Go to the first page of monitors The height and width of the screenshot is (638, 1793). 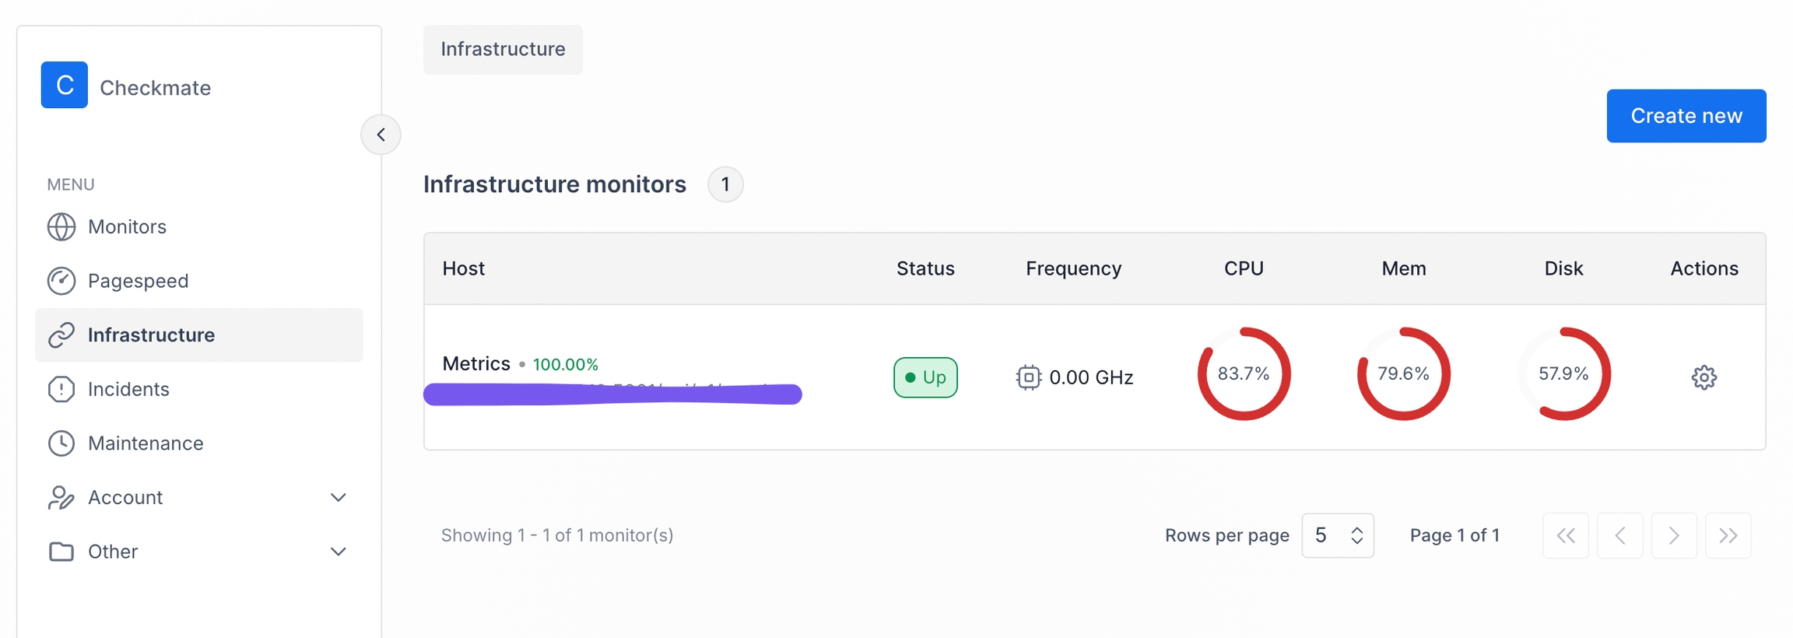pyautogui.click(x=1566, y=535)
